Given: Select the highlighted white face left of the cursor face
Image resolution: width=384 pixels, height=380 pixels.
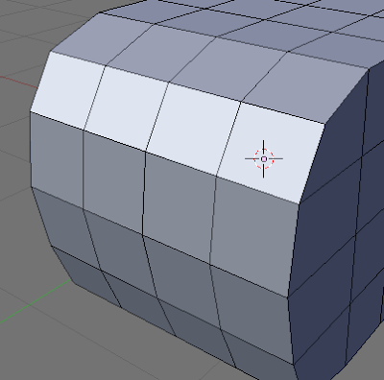Looking at the screenshot, I should pyautogui.click(x=193, y=129).
